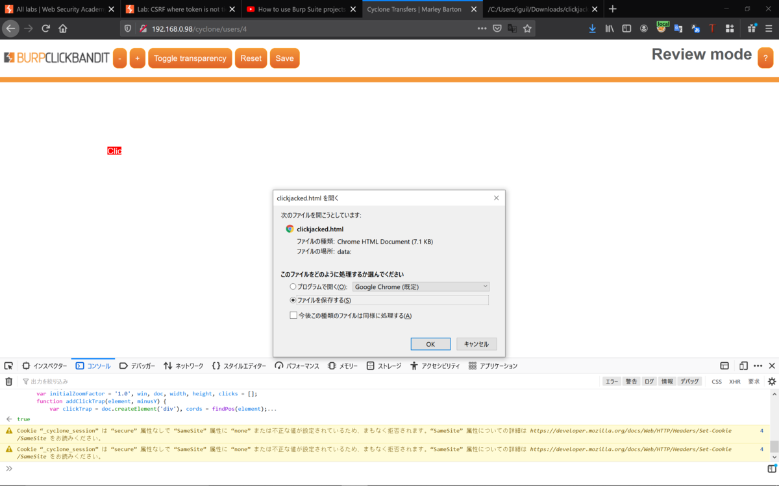This screenshot has width=779, height=486.
Task: Switch to How to use Burp Suite projects tab
Action: pyautogui.click(x=301, y=9)
